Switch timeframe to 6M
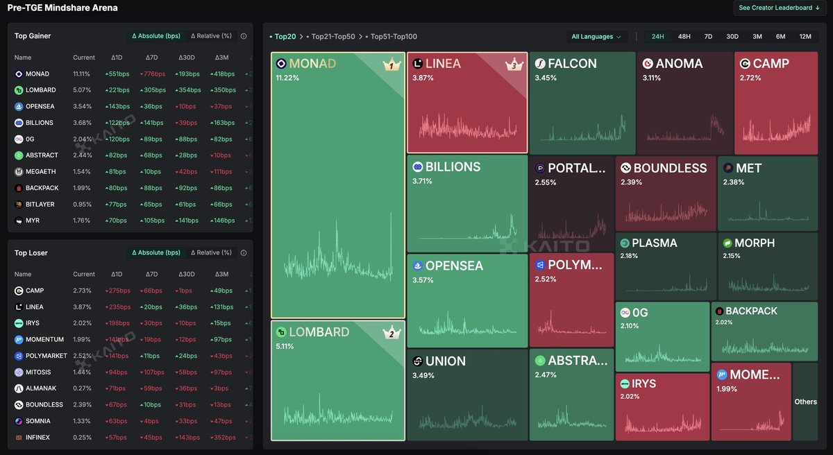The height and width of the screenshot is (455, 833). (781, 37)
